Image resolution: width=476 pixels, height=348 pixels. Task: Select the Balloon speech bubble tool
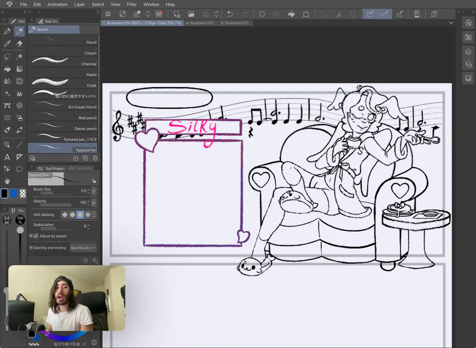(20, 169)
